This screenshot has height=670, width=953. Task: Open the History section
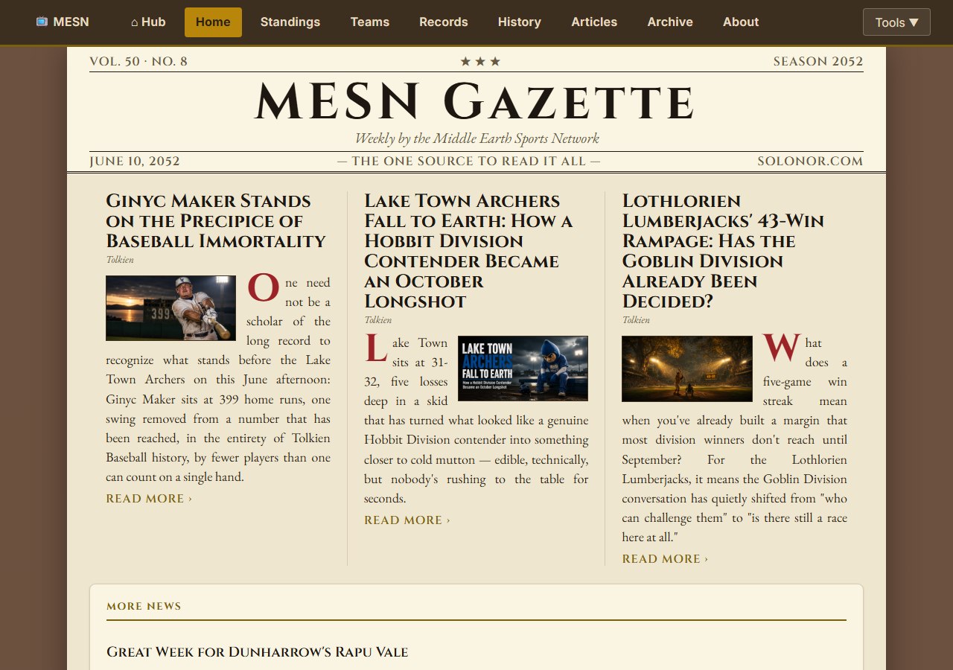pos(520,22)
